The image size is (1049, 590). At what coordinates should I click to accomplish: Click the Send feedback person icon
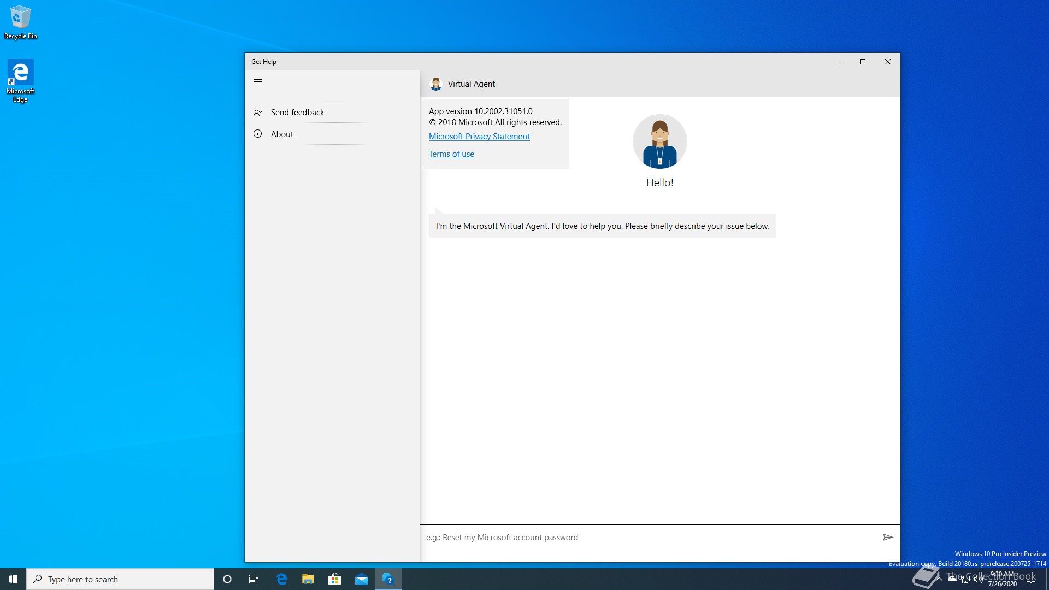pos(258,112)
